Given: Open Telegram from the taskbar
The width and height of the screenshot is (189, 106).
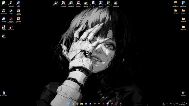Looking at the screenshot, I should pyautogui.click(x=86, y=104).
